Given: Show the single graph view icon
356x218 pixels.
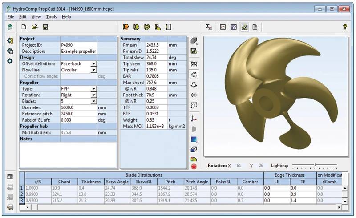Looking at the screenshot, I should pos(223,27).
